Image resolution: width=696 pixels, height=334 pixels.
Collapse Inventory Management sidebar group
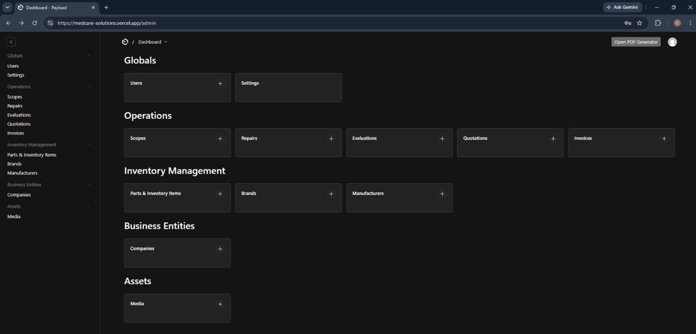coord(89,145)
